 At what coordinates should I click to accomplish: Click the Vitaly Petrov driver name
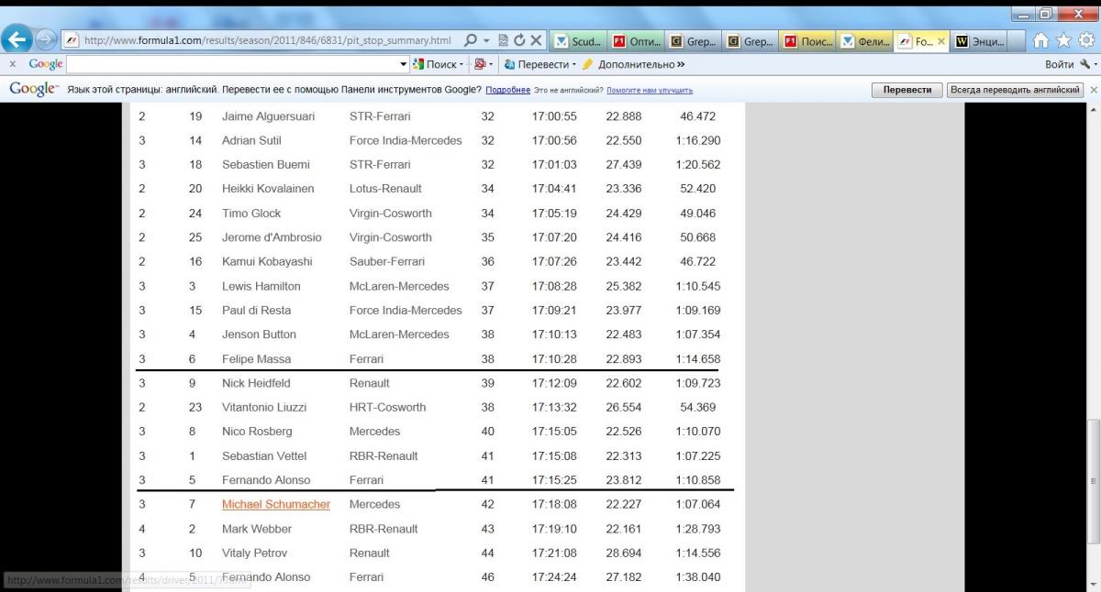255,554
